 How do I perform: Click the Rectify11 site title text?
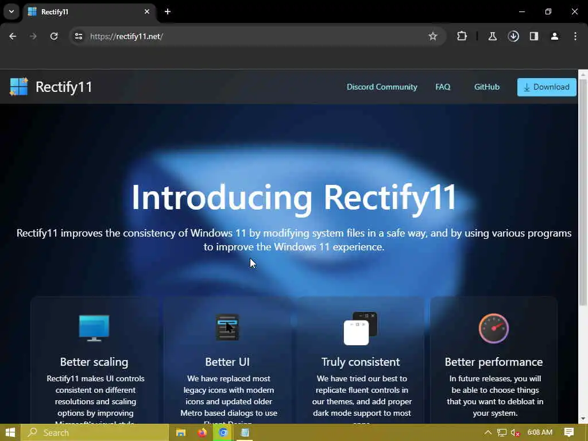click(64, 87)
